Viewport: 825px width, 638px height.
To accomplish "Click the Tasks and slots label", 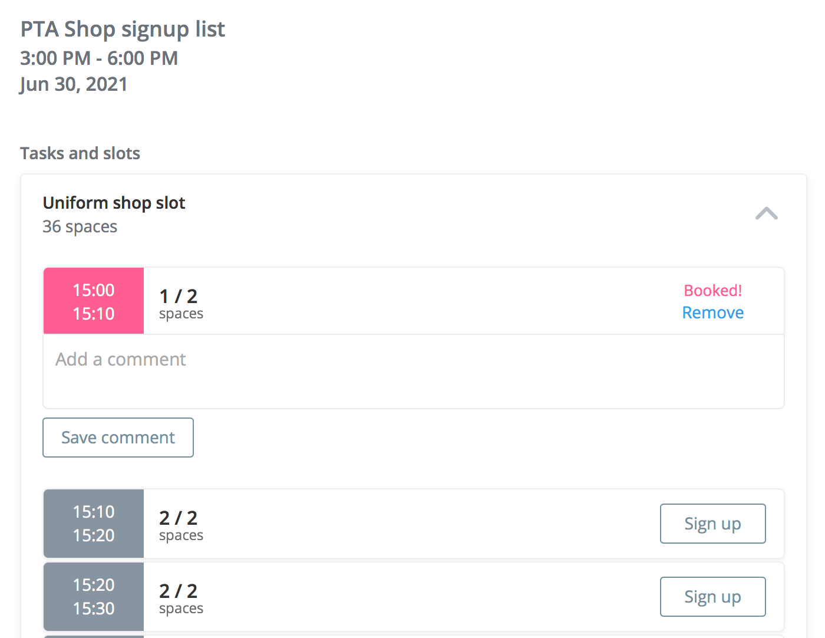I will coord(80,153).
